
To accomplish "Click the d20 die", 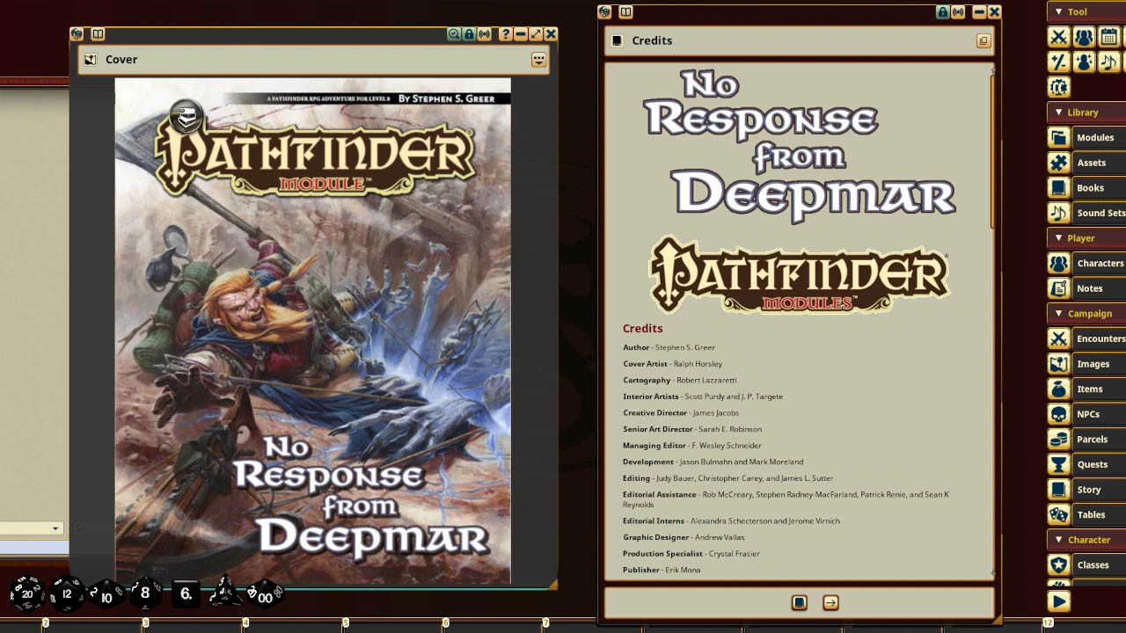I will pyautogui.click(x=26, y=594).
